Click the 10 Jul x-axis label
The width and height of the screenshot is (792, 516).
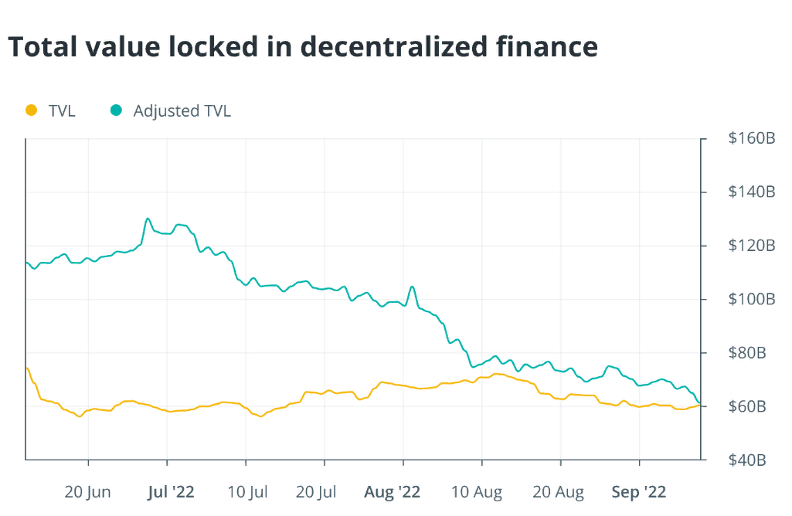pyautogui.click(x=247, y=491)
